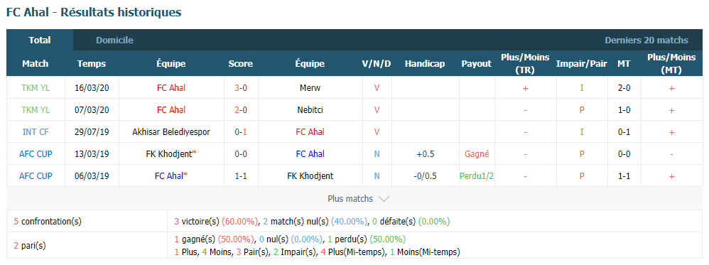Viewport: 709px width, 265px height.
Task: Click the TKM YL link dated 16/03/20
Action: (36, 87)
